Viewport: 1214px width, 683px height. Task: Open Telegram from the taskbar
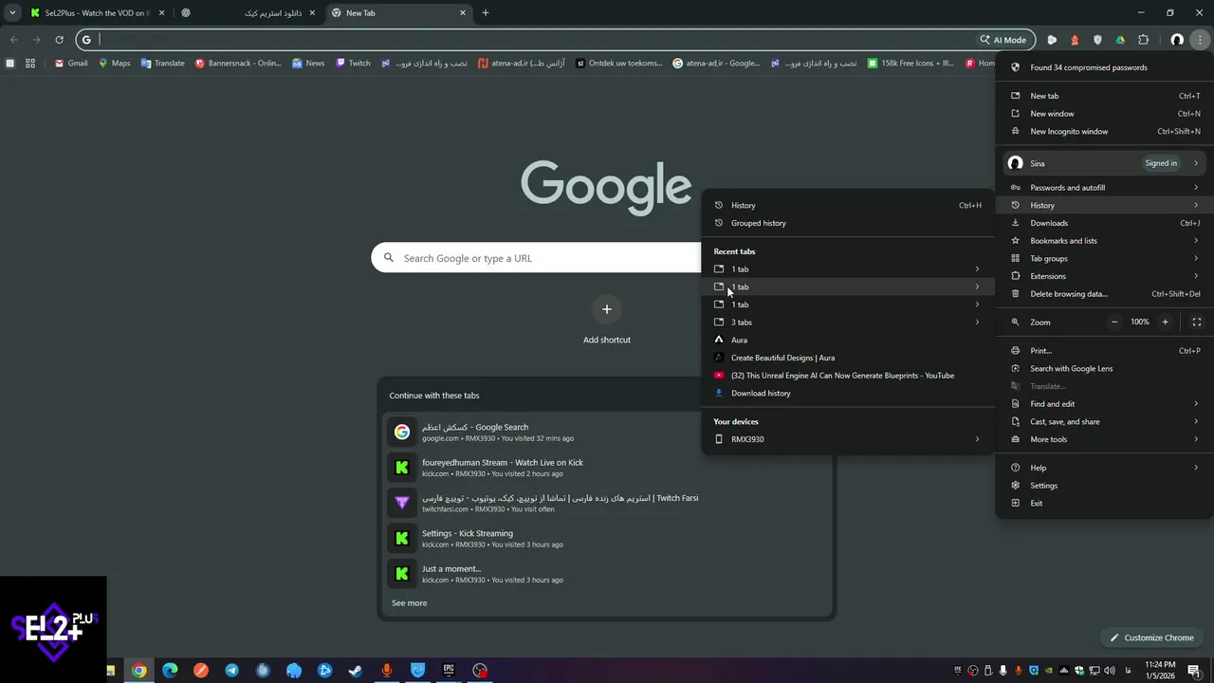pos(231,671)
